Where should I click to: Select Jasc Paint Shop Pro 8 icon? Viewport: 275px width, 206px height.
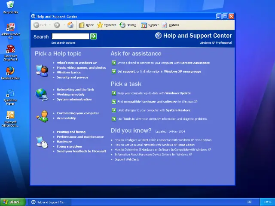point(10,53)
